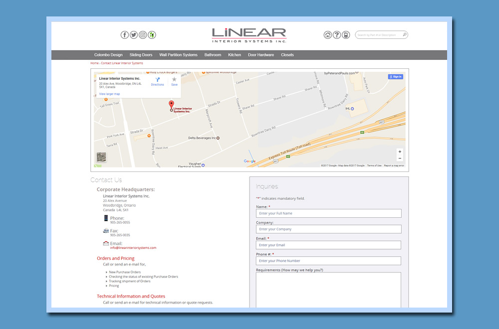Click the Technical Information and Quotes heading

coord(131,296)
